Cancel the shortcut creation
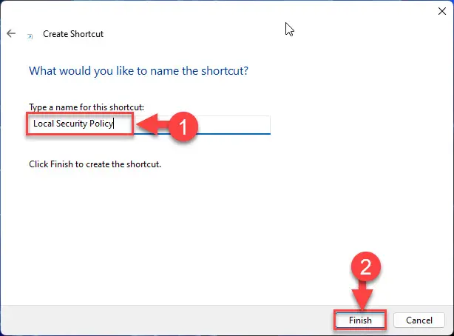This screenshot has width=454, height=336. pos(419,320)
